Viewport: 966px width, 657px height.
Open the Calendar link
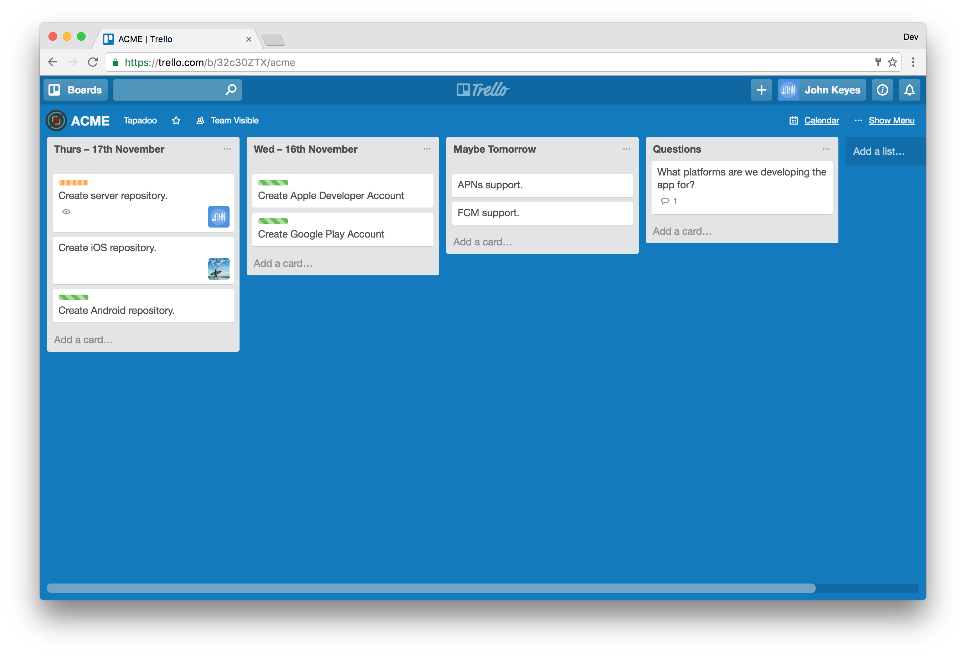pyautogui.click(x=821, y=121)
